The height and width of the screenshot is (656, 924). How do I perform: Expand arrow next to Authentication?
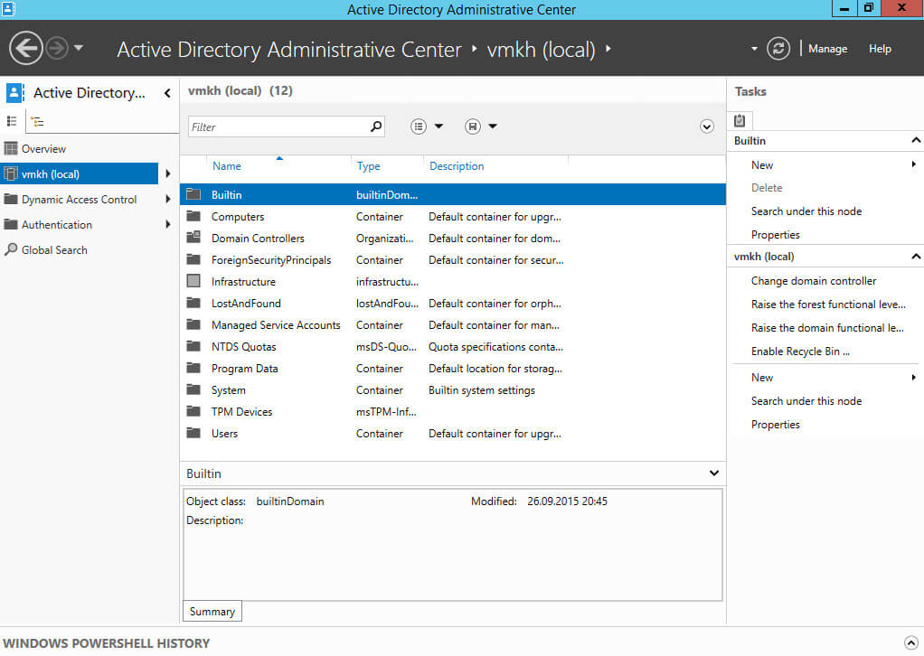168,224
